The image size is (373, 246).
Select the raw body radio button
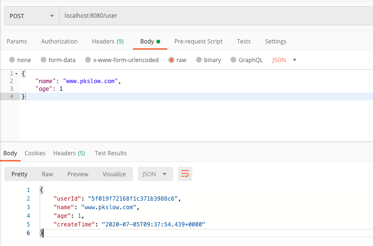pos(171,60)
